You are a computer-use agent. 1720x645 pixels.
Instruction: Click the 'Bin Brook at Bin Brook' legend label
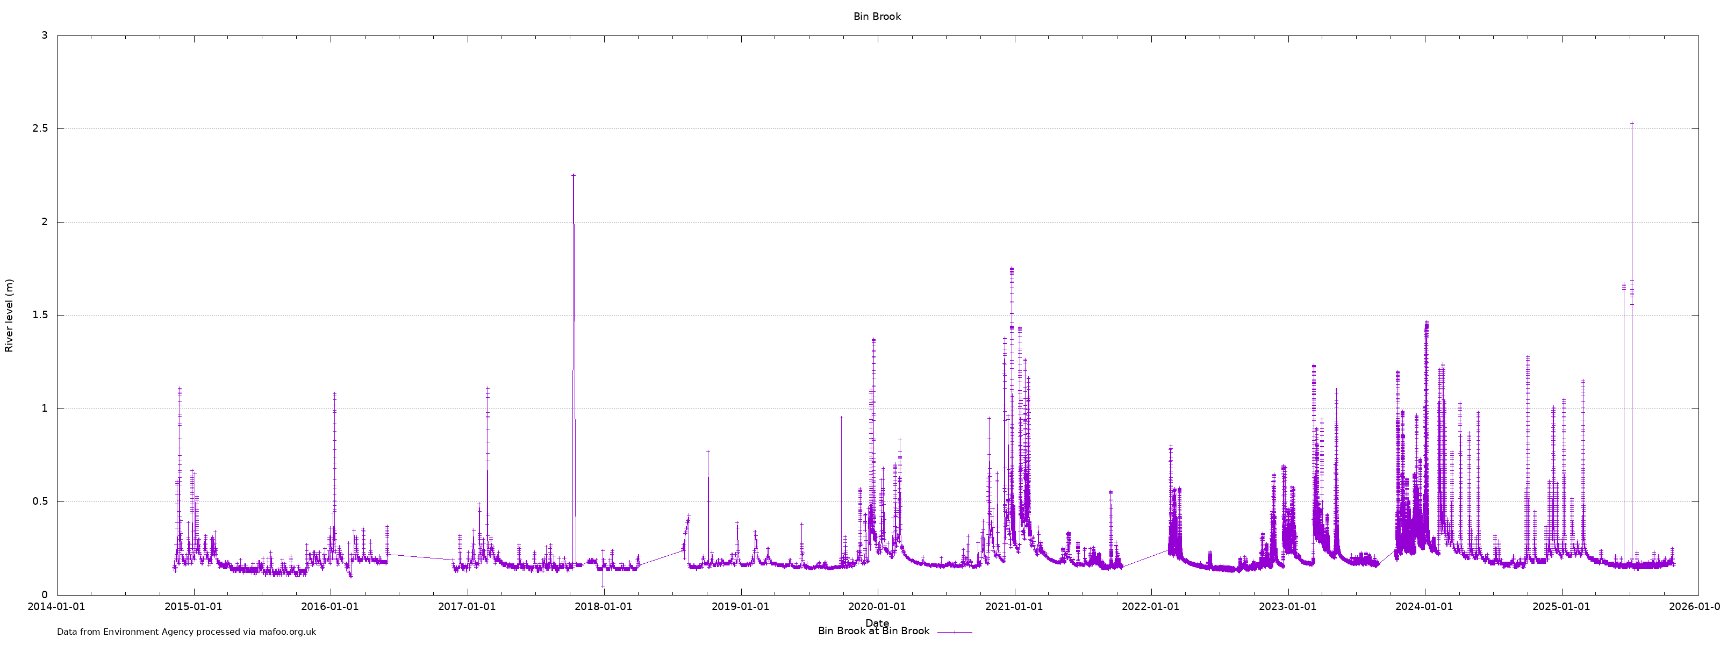click(x=873, y=631)
